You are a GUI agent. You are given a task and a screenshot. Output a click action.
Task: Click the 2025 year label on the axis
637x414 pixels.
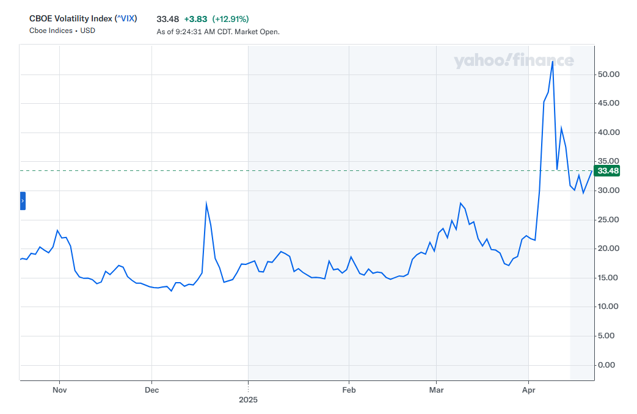pos(248,400)
